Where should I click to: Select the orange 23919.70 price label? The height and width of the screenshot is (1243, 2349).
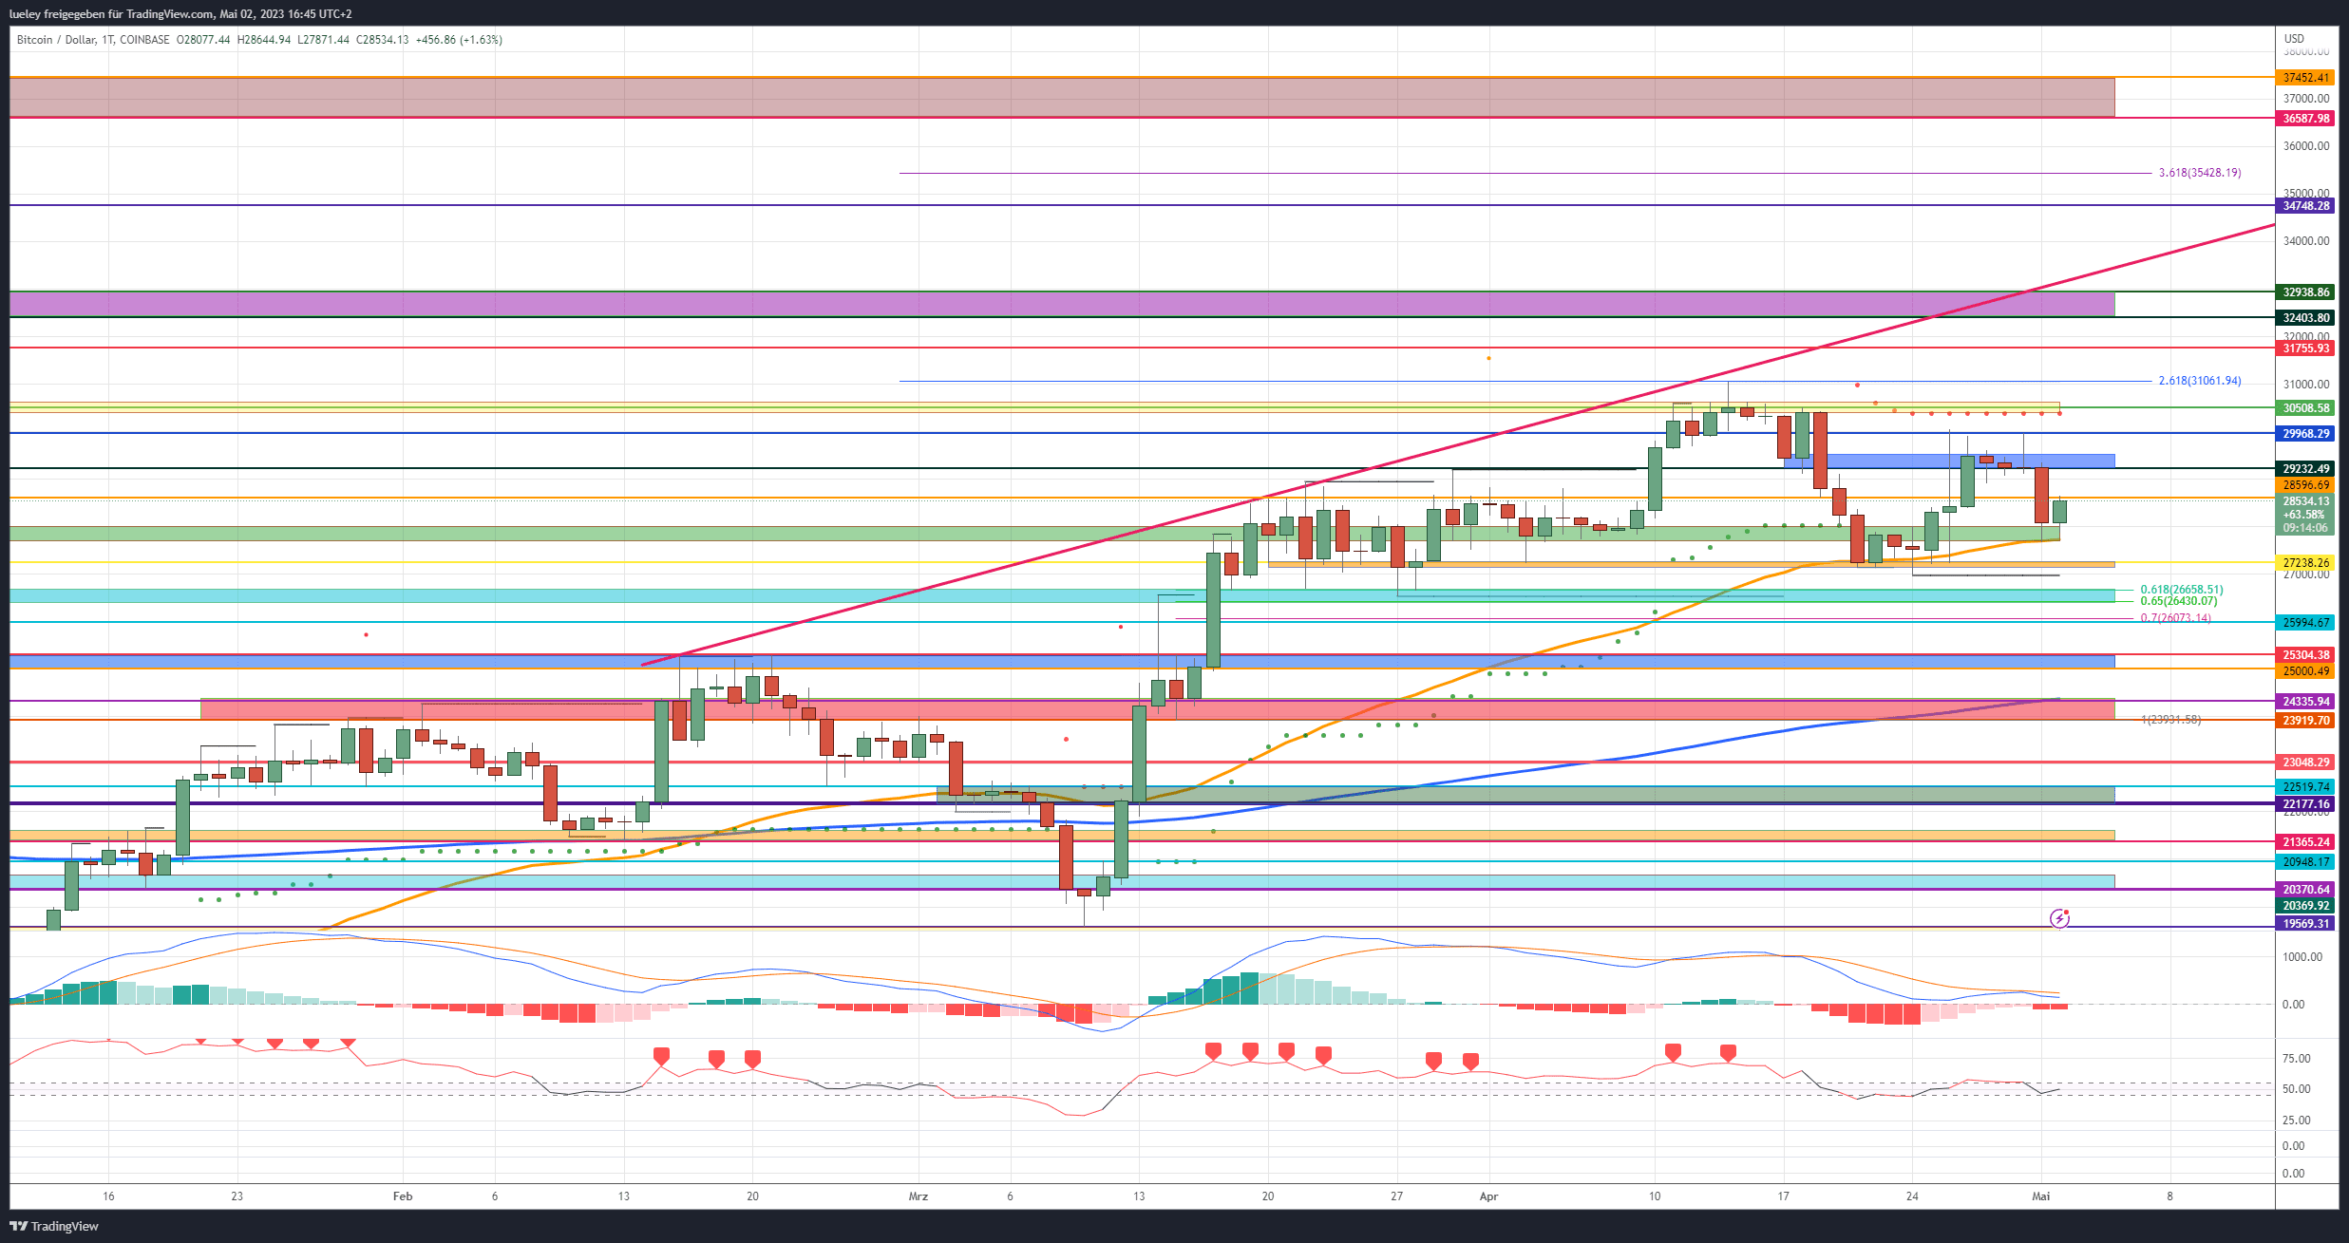point(2305,721)
